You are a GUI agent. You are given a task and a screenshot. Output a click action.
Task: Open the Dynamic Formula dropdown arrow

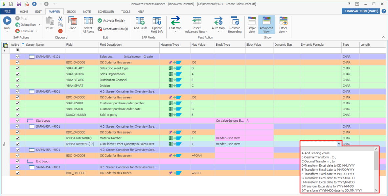click(339, 144)
